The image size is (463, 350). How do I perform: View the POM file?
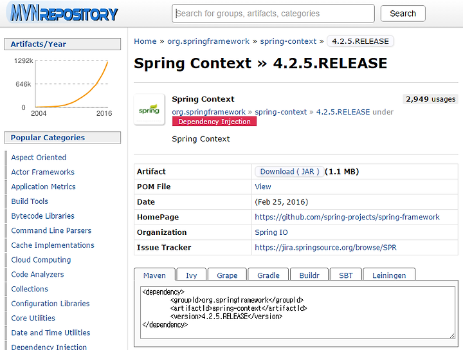click(263, 187)
